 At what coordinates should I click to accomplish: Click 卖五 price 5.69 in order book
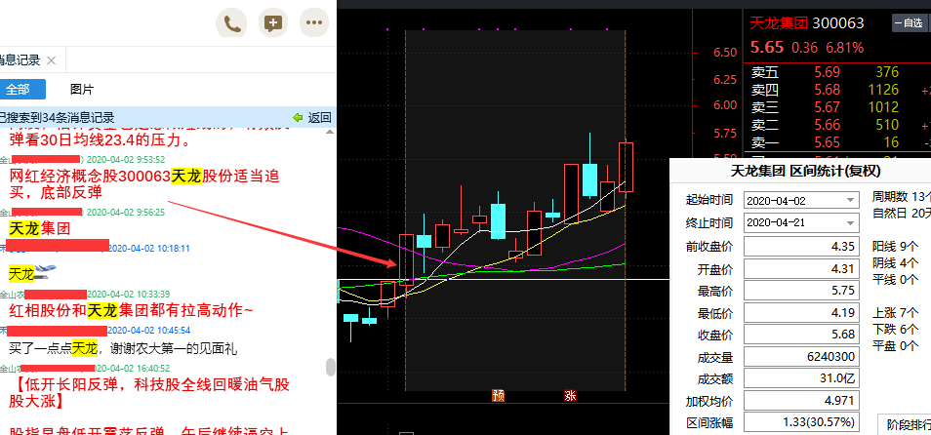828,72
